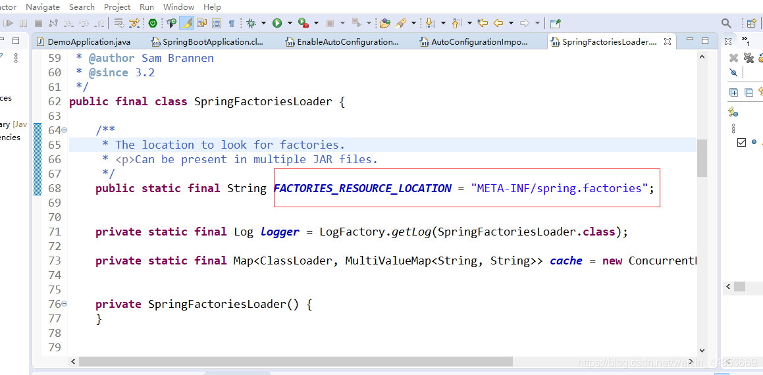Open the Window menu
This screenshot has width=763, height=375.
(x=178, y=7)
